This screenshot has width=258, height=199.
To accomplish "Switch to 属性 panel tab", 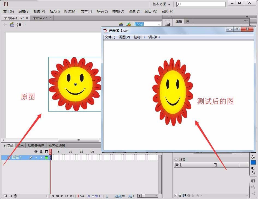I will coord(179,21).
